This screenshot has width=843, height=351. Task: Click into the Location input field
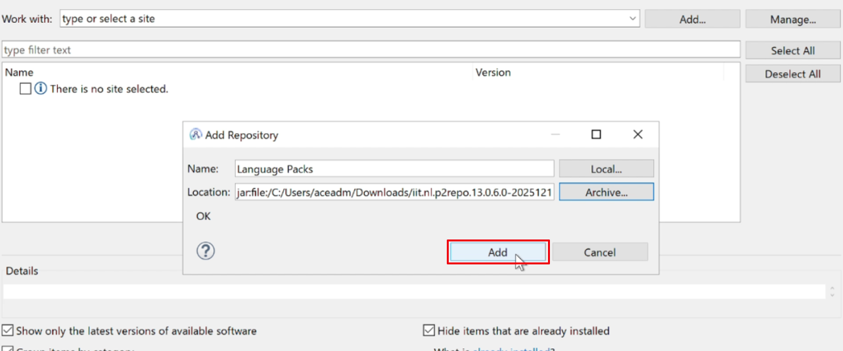point(394,192)
